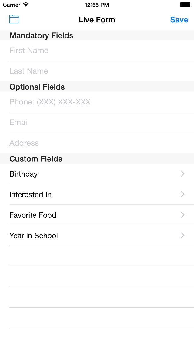Focus the Last Name input
This screenshot has width=194, height=344.
(97, 71)
